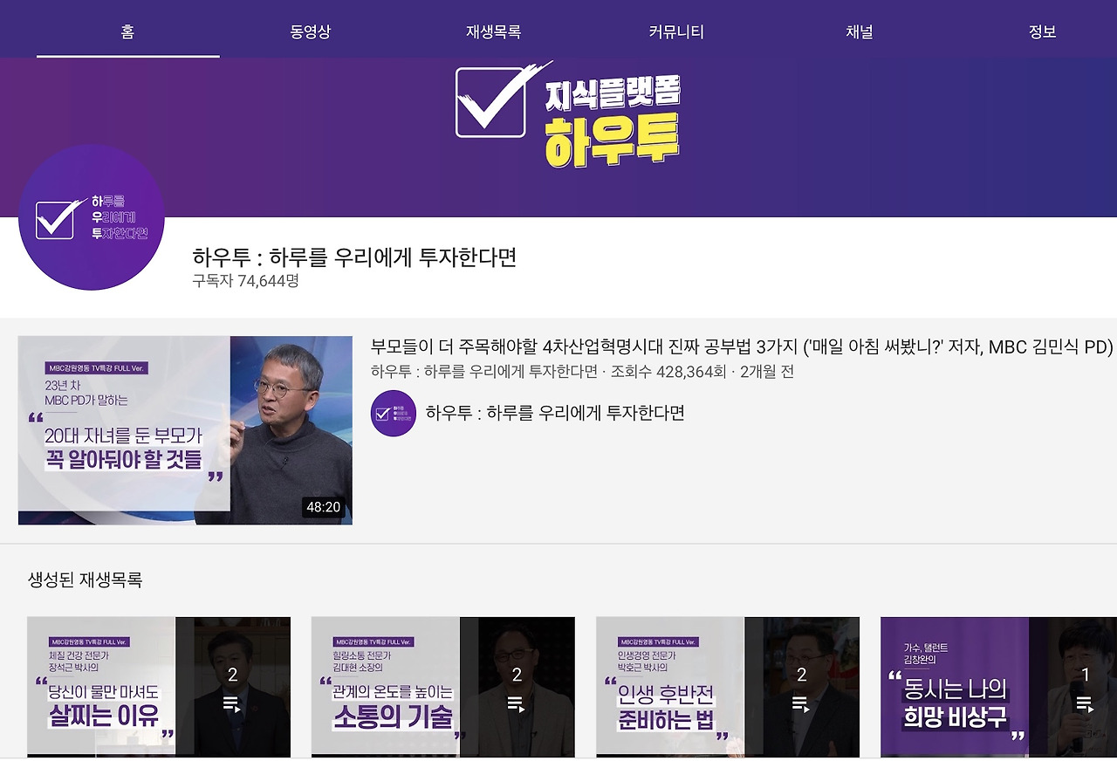Open the featured video title about 4차산업혁명시대 공부법
The height and width of the screenshot is (761, 1117).
coord(743,346)
